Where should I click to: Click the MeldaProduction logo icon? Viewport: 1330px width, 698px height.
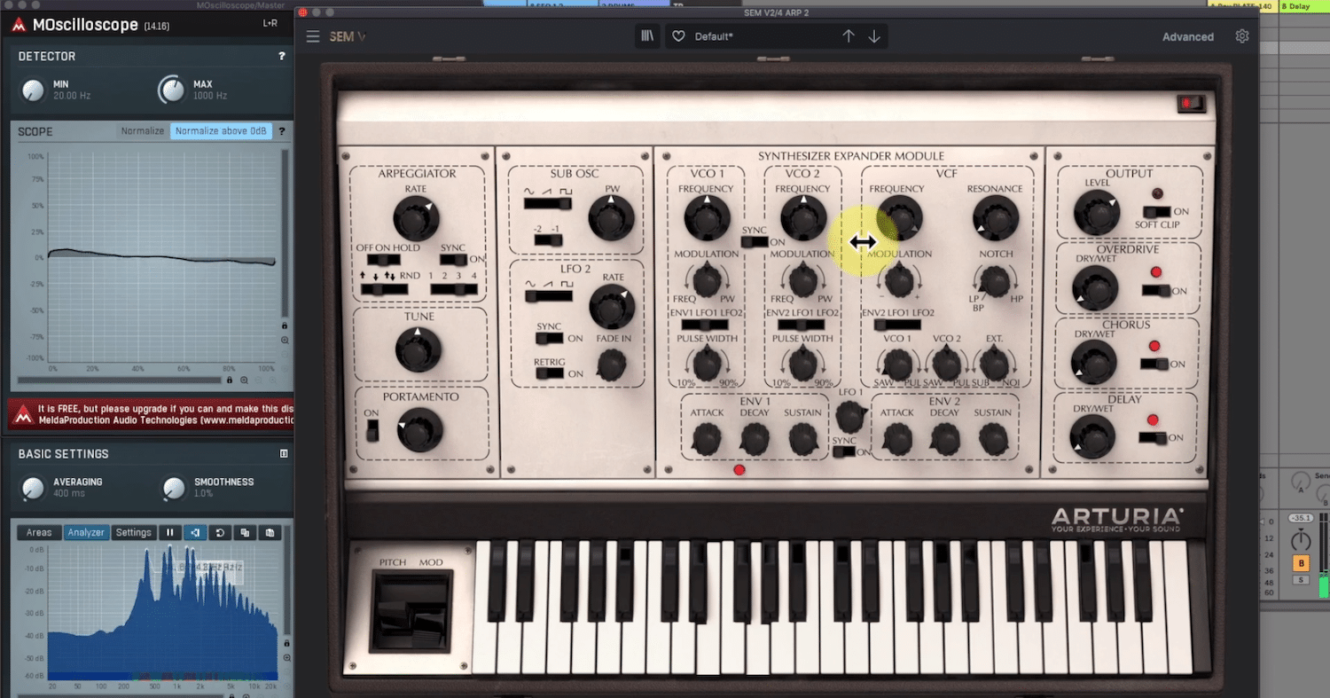[x=20, y=25]
